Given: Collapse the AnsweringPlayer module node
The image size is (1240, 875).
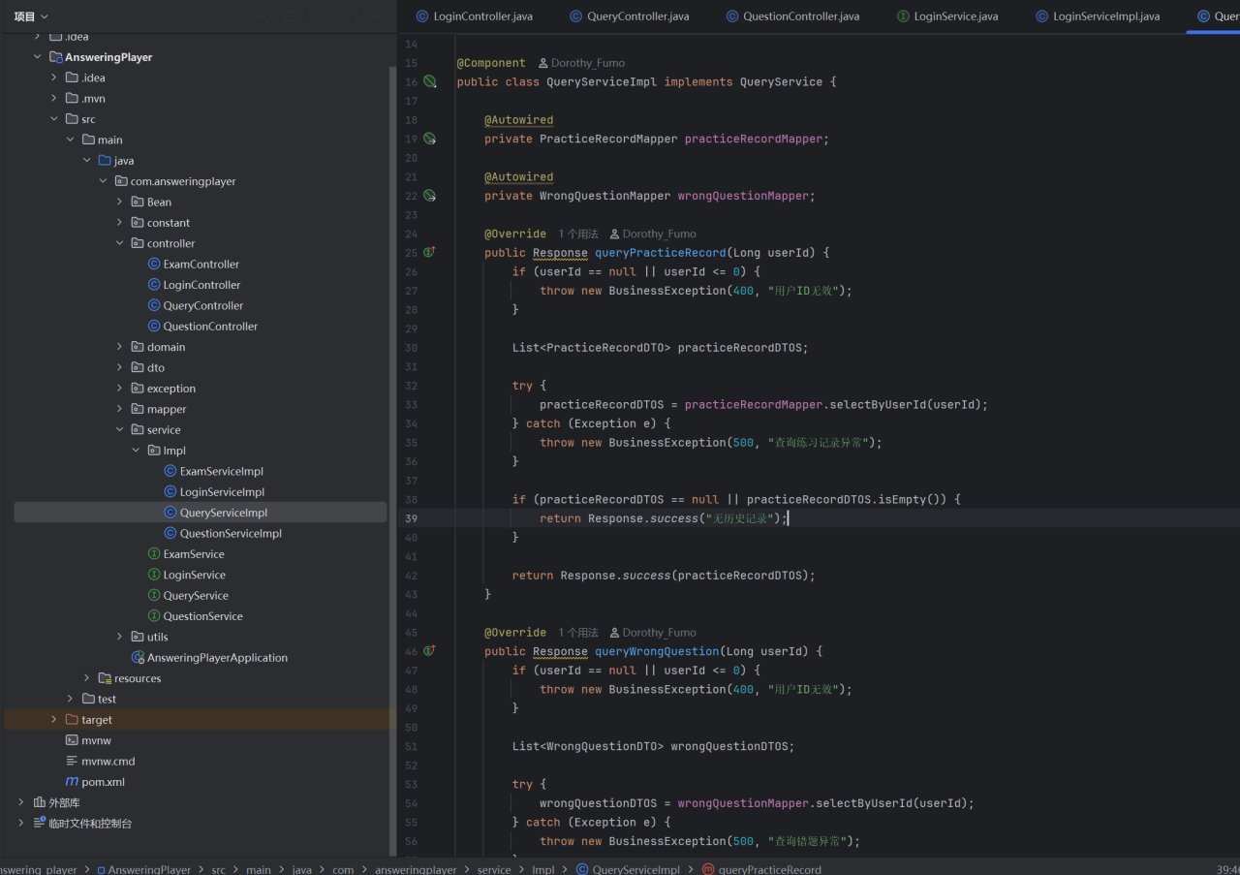Looking at the screenshot, I should pos(38,57).
